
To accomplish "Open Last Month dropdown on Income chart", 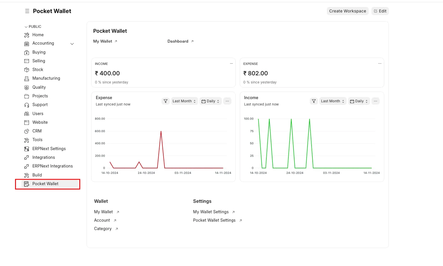I will point(333,101).
